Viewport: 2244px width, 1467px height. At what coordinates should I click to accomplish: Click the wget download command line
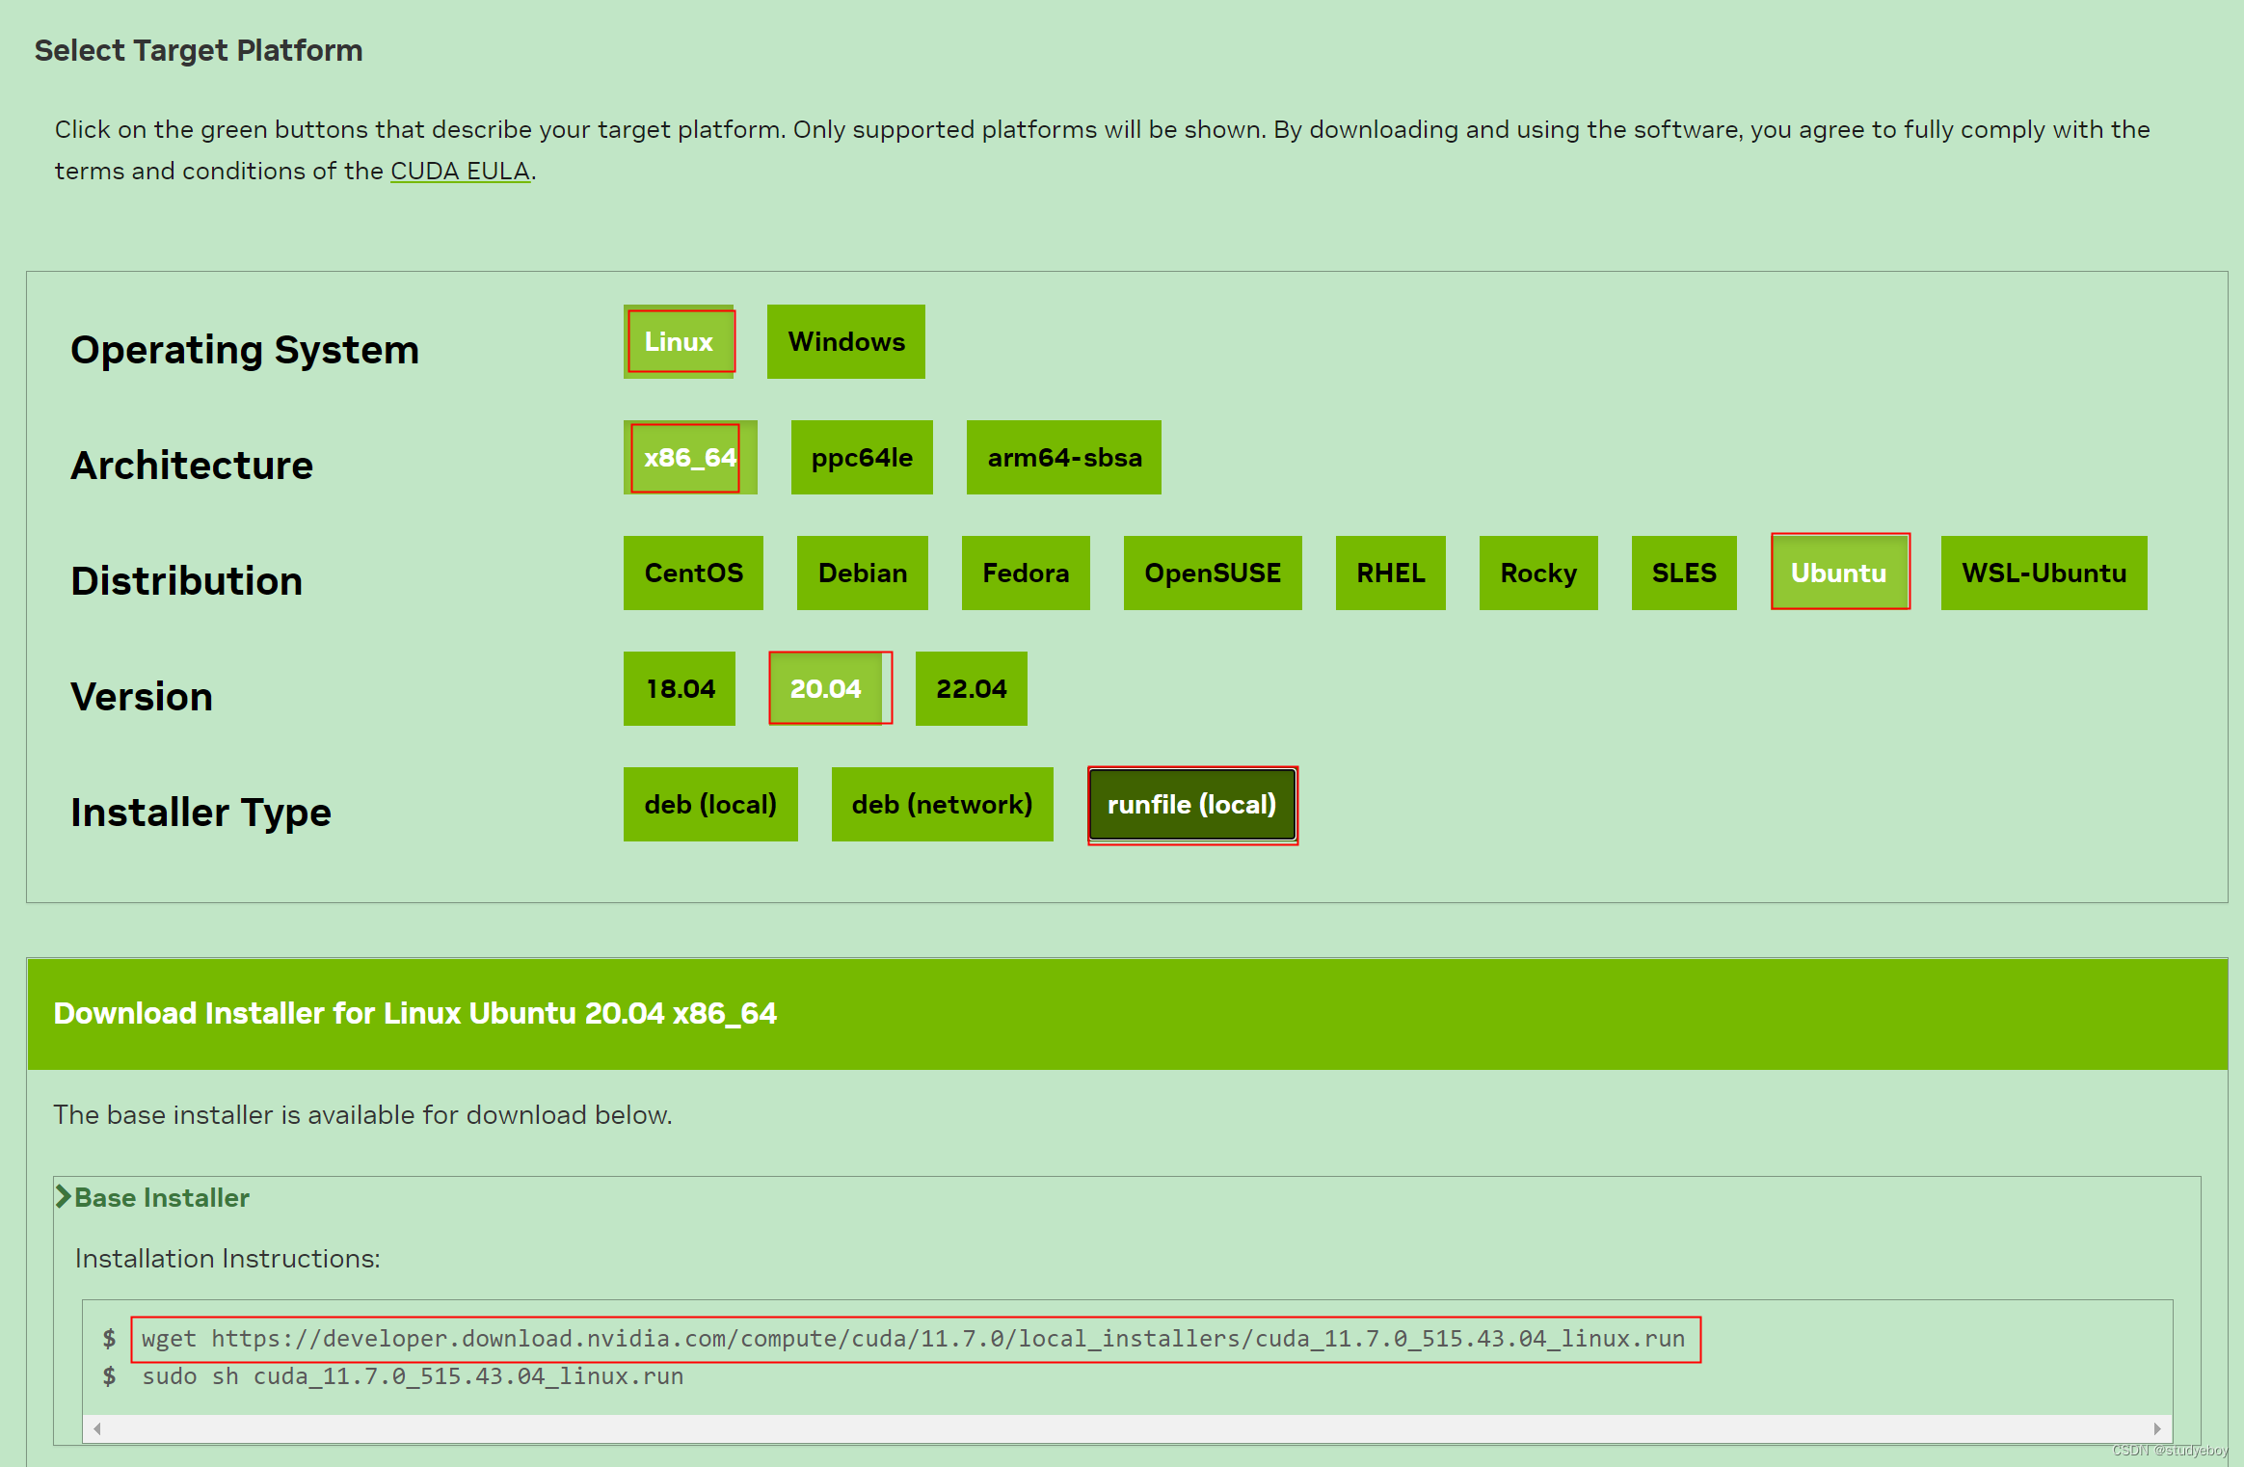click(x=914, y=1339)
